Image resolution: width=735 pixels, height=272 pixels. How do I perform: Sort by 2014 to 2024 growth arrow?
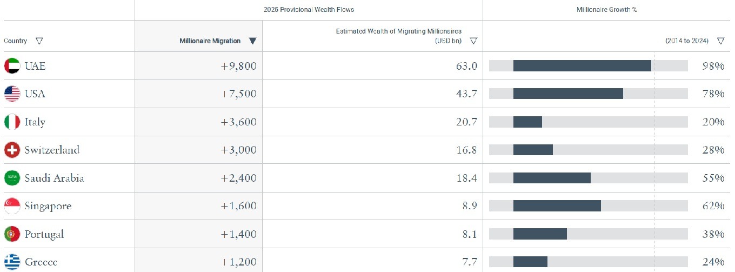point(720,41)
